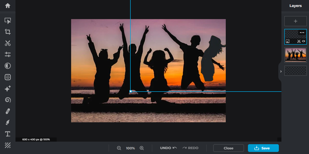Click the image type icon on selected layer
The width and height of the screenshot is (309, 154).
(x=288, y=41)
